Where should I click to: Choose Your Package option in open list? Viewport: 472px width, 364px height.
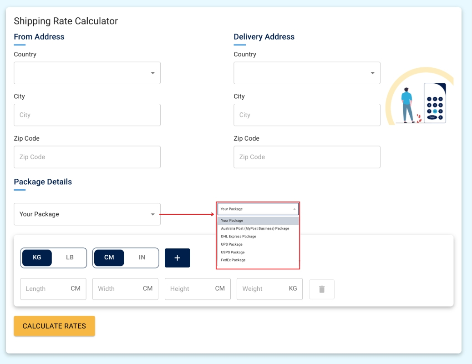click(258, 221)
